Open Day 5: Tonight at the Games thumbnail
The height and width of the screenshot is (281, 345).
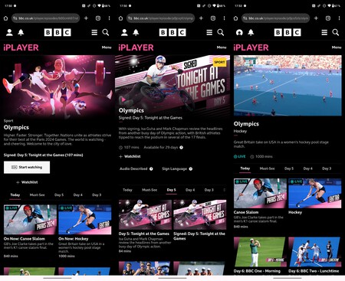click(x=145, y=214)
